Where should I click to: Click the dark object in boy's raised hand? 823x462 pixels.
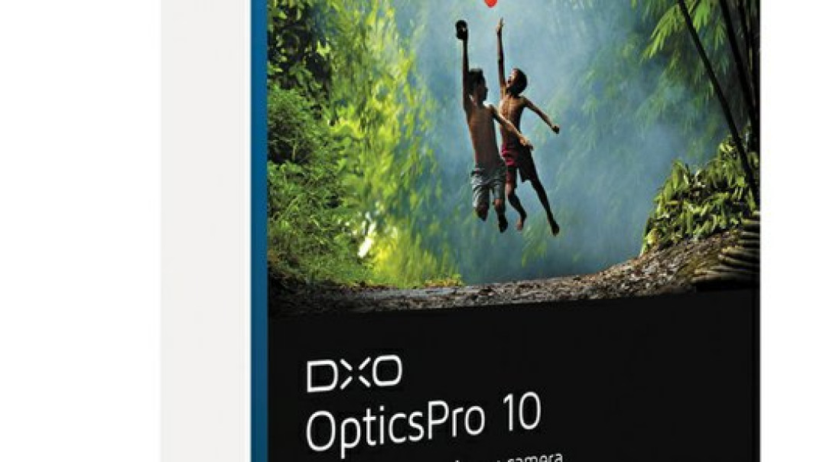(x=461, y=29)
